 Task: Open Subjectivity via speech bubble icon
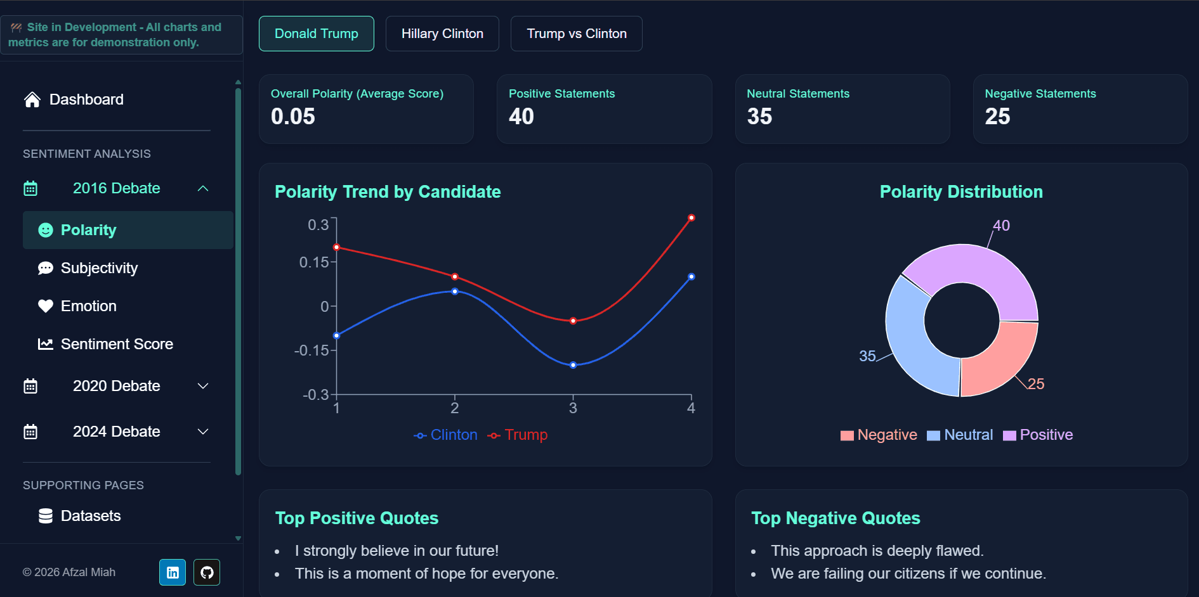(x=45, y=268)
